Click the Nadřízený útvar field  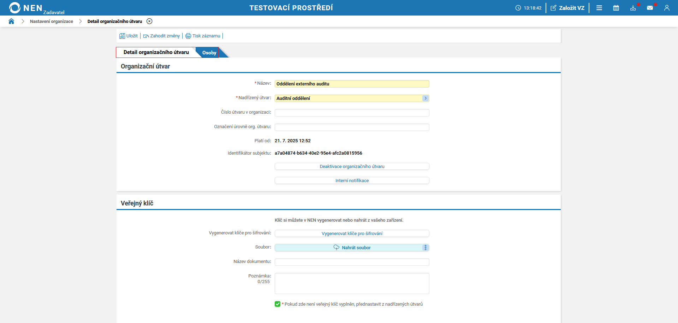click(x=348, y=98)
